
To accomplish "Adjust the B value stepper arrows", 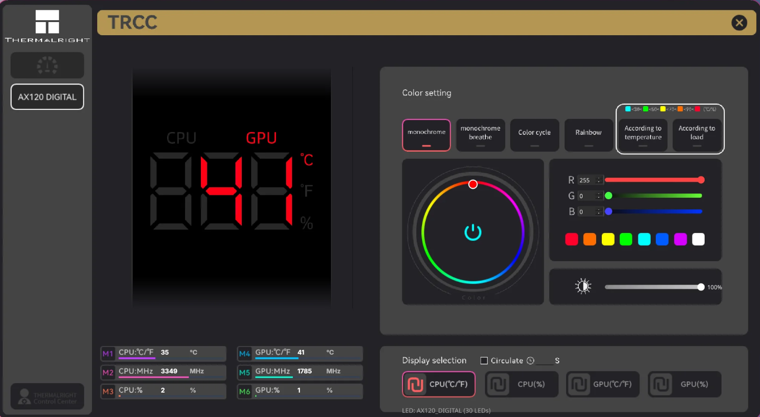I will pyautogui.click(x=599, y=212).
